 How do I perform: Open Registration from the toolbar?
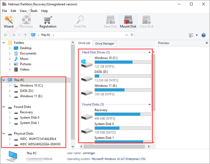pos(48,22)
